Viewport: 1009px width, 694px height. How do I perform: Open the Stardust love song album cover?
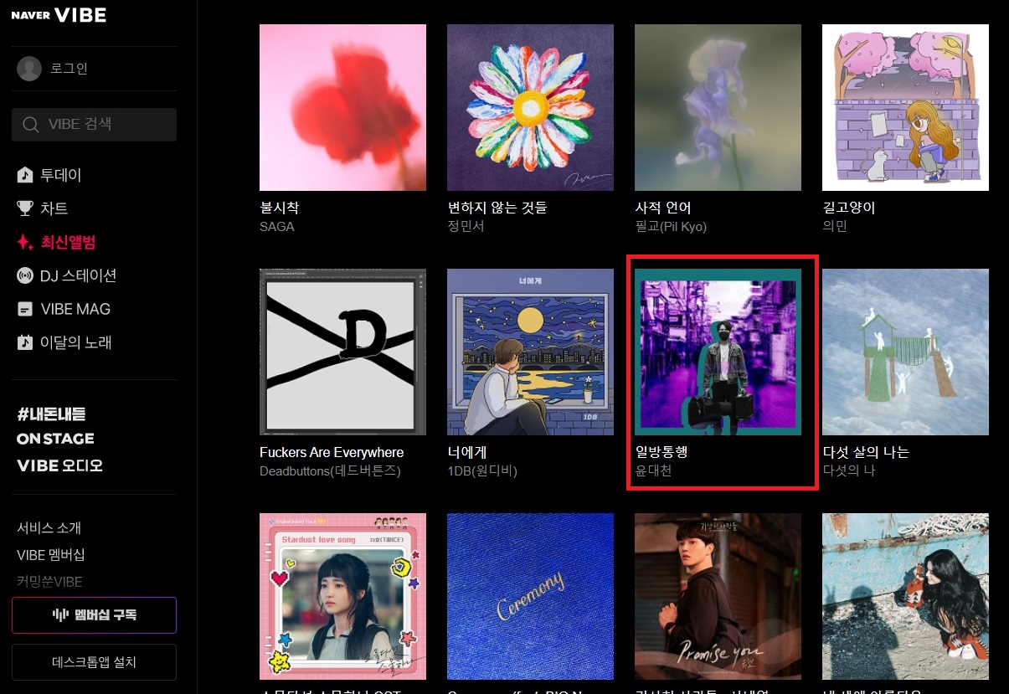click(x=342, y=596)
